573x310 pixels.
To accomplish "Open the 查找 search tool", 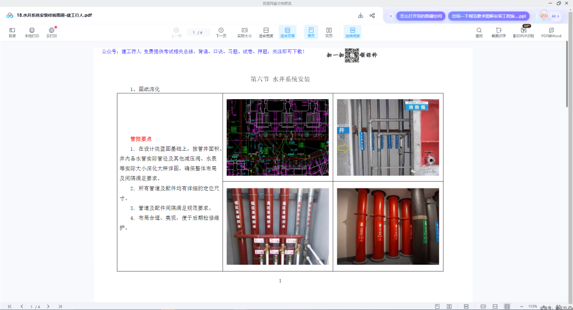I will coord(478,32).
